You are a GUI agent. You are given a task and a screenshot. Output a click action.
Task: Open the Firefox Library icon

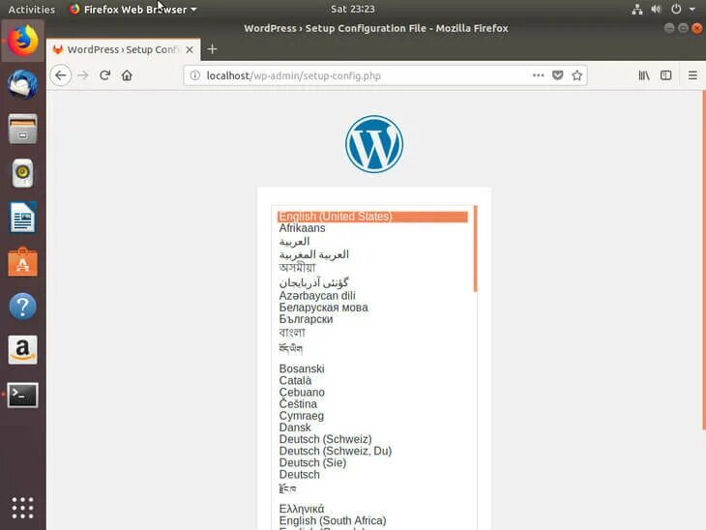point(644,75)
